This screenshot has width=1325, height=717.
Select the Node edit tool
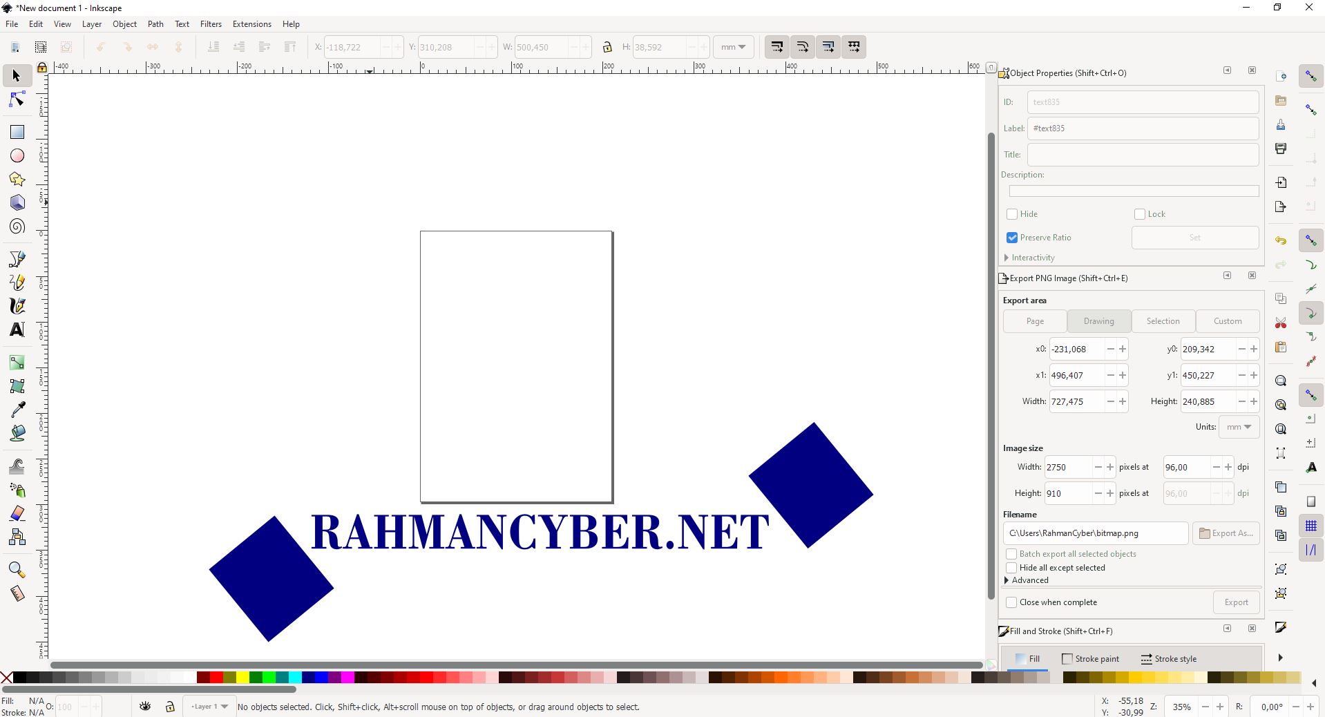pyautogui.click(x=17, y=100)
